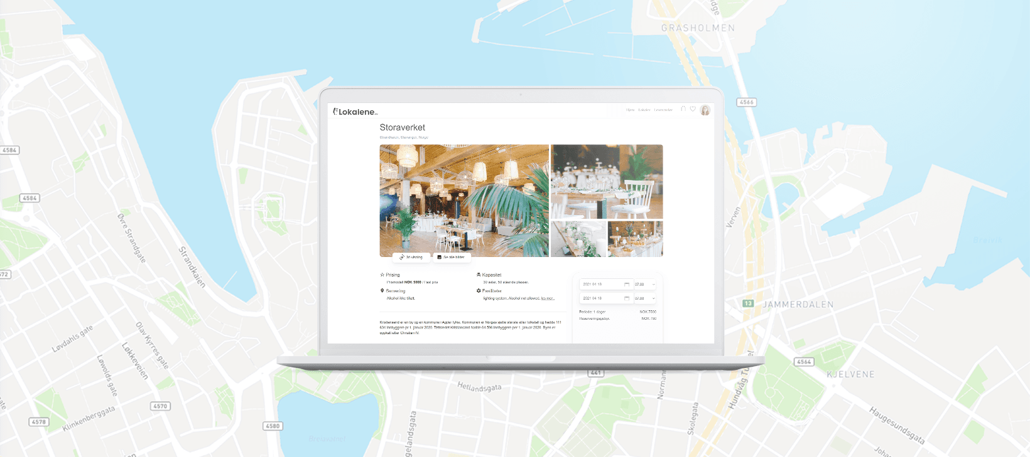1030x457 pixels.
Task: Open calendar icon in second date field
Action: click(x=627, y=298)
